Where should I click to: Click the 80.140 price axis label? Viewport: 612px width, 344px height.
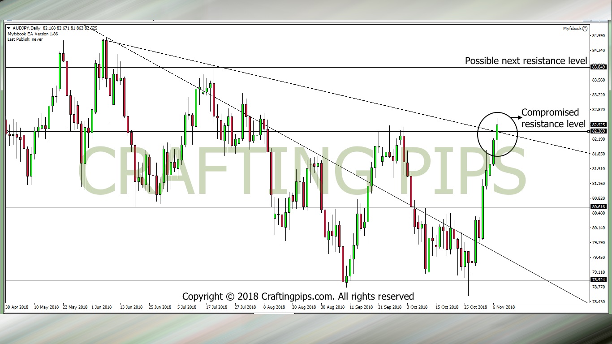(x=599, y=228)
